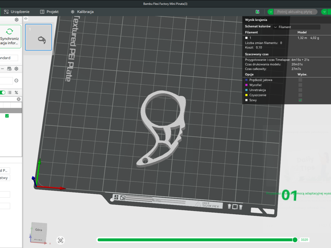Image resolution: width=331 pixels, height=248 pixels.
Task: Click the Wynik krojenia panel header
Action: coord(256,20)
